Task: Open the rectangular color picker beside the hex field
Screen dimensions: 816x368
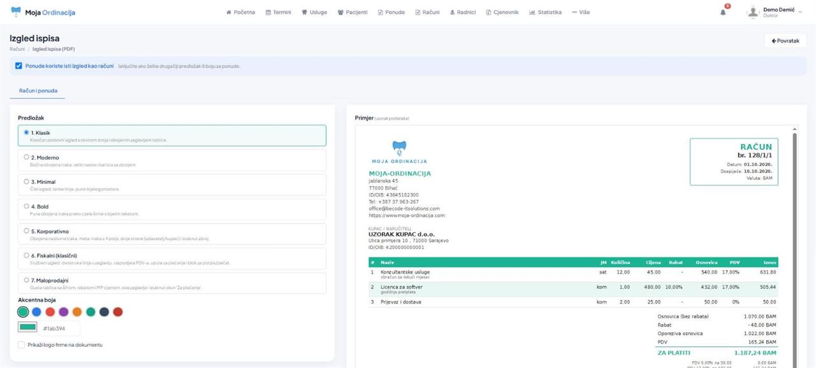Action: pos(28,328)
